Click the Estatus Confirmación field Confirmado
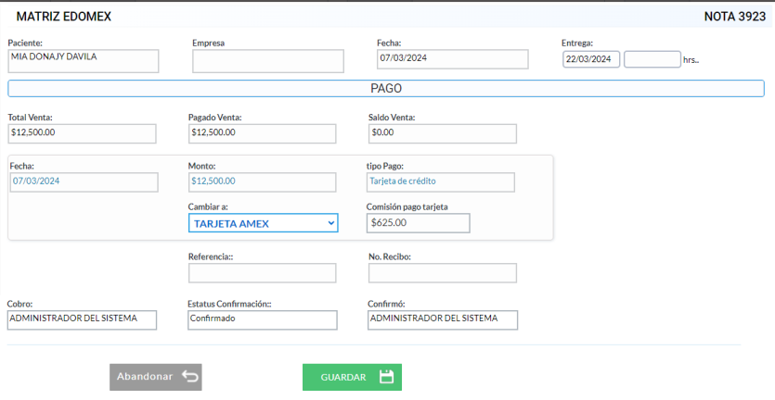The width and height of the screenshot is (775, 400). tap(263, 320)
